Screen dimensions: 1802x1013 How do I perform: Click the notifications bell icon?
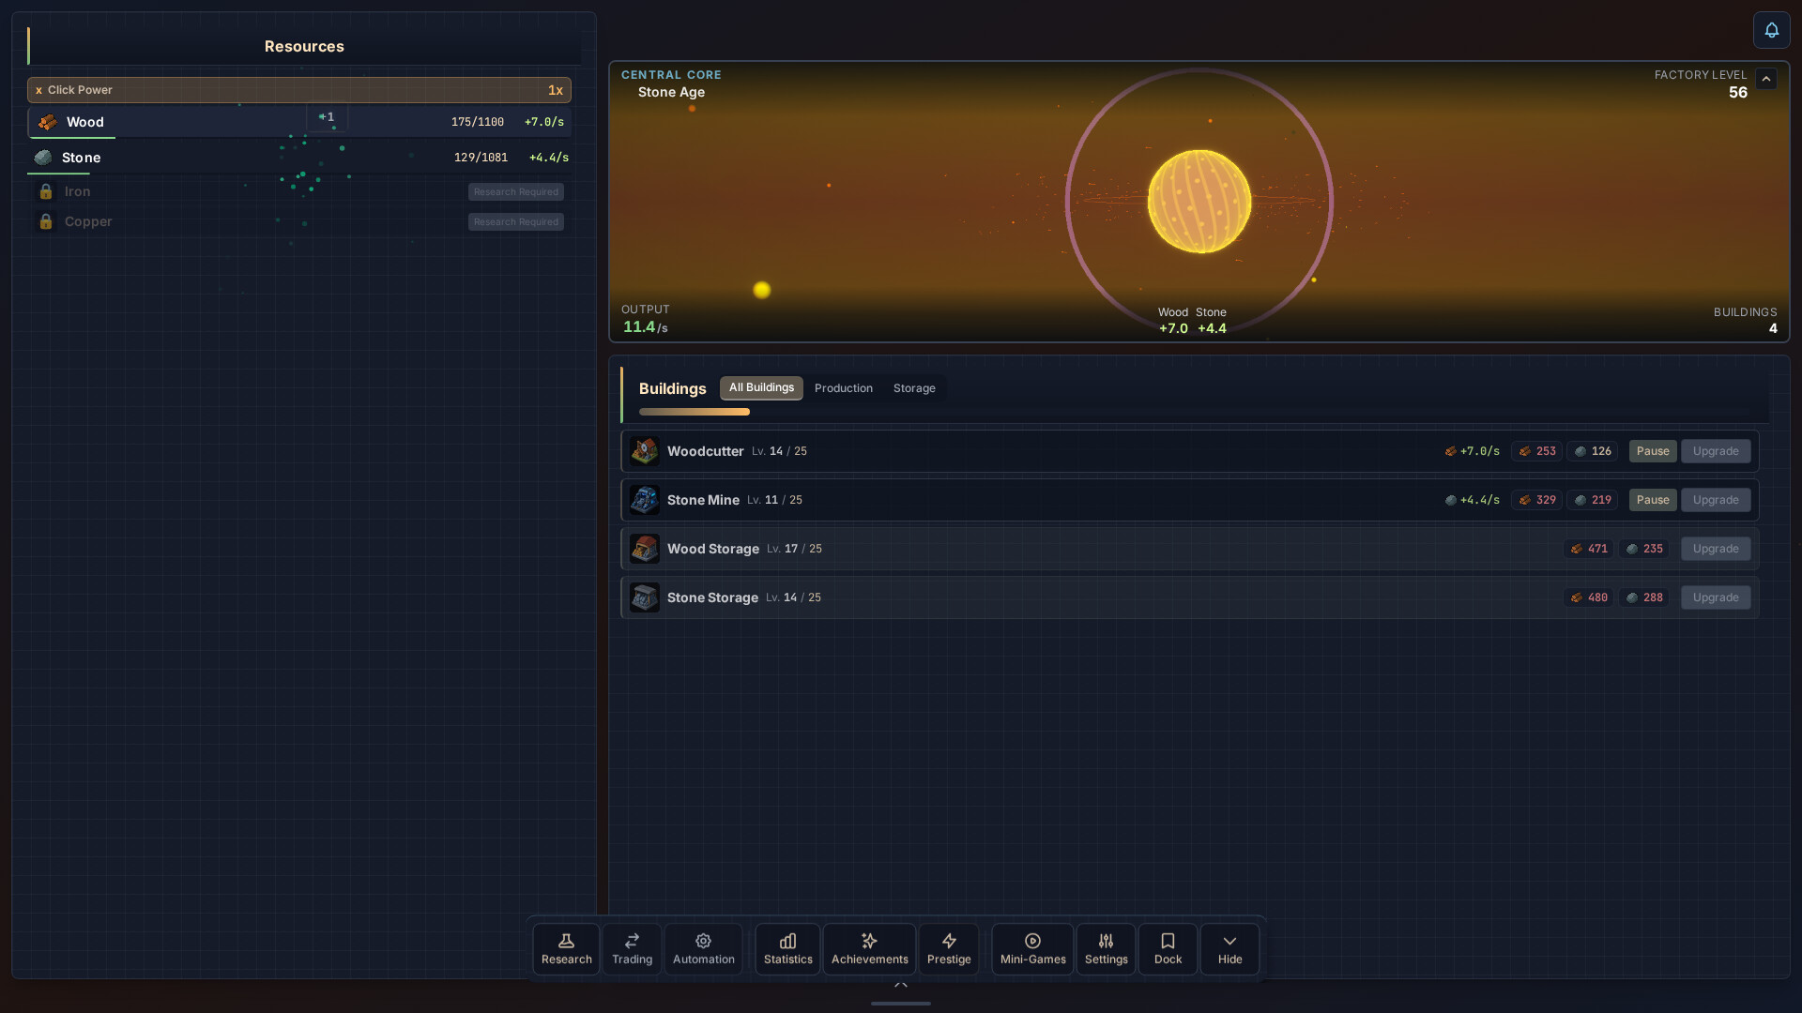(1771, 30)
